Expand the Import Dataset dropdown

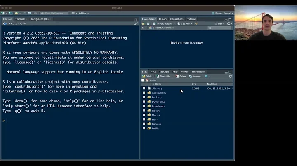pos(164,23)
